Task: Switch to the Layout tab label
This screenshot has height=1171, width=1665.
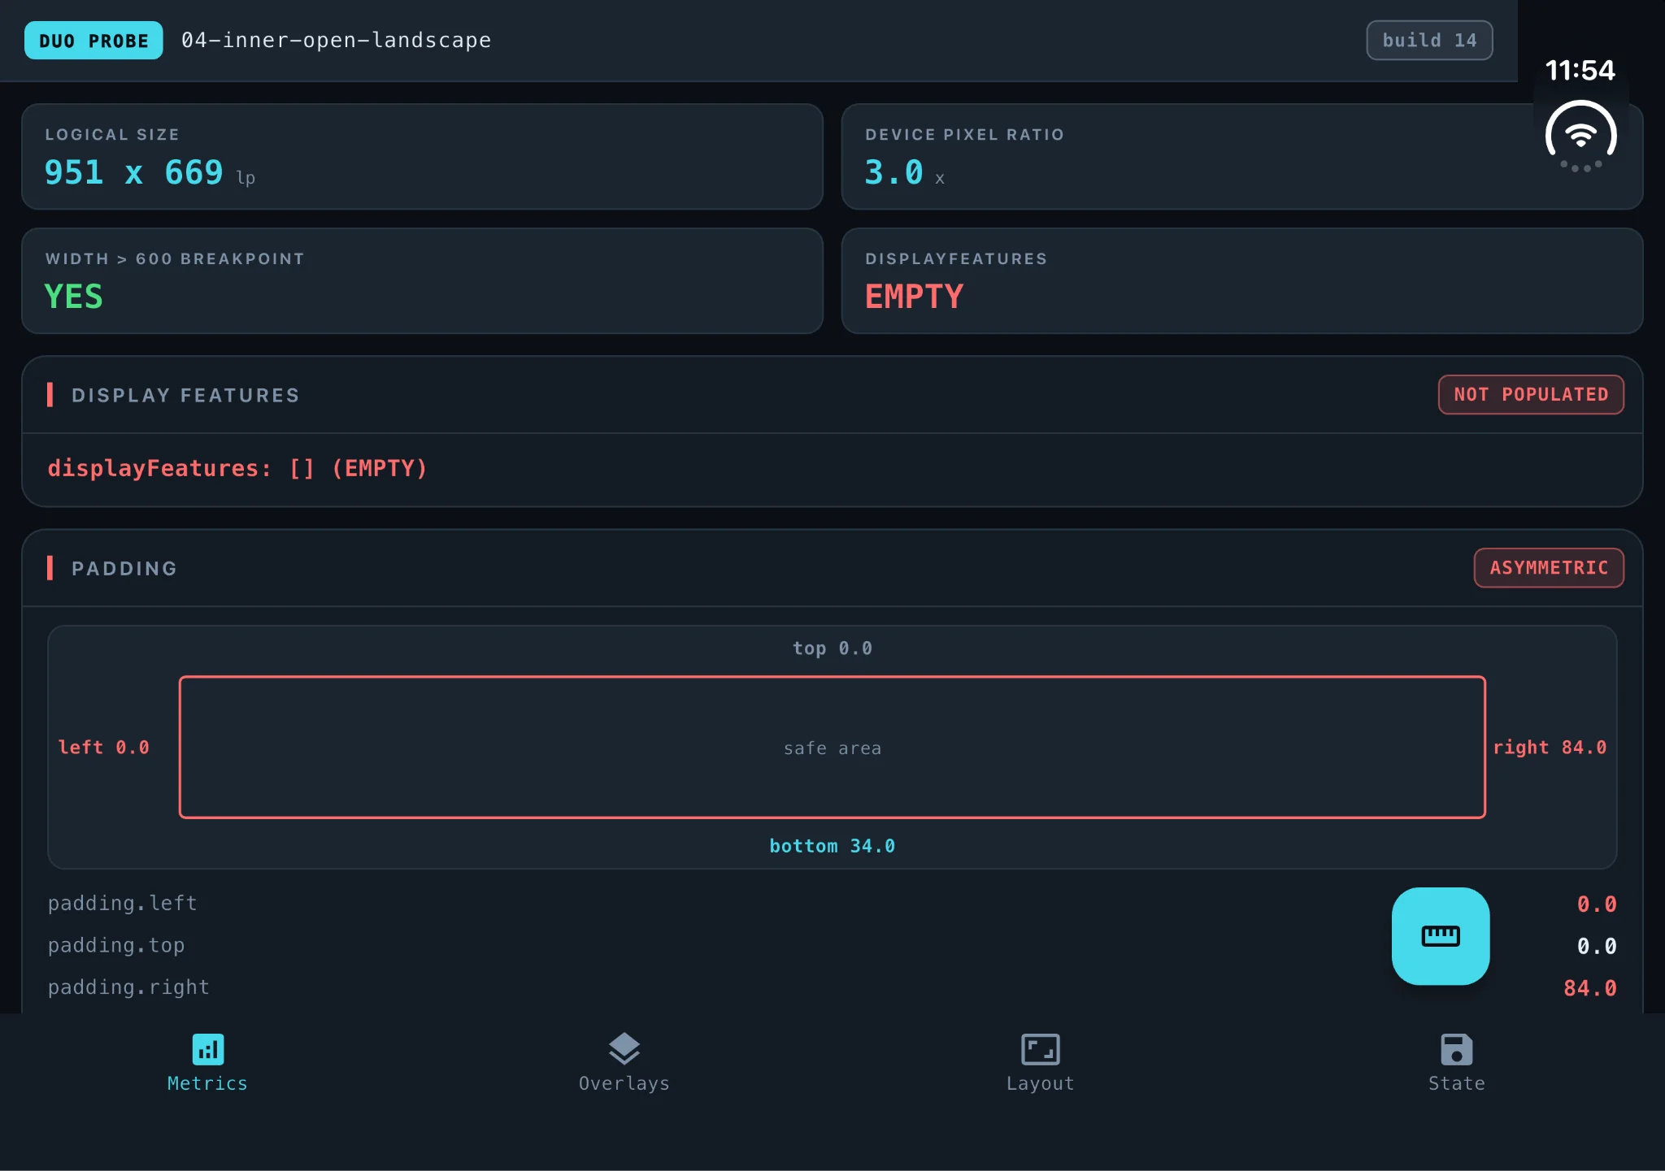Action: (1041, 1083)
